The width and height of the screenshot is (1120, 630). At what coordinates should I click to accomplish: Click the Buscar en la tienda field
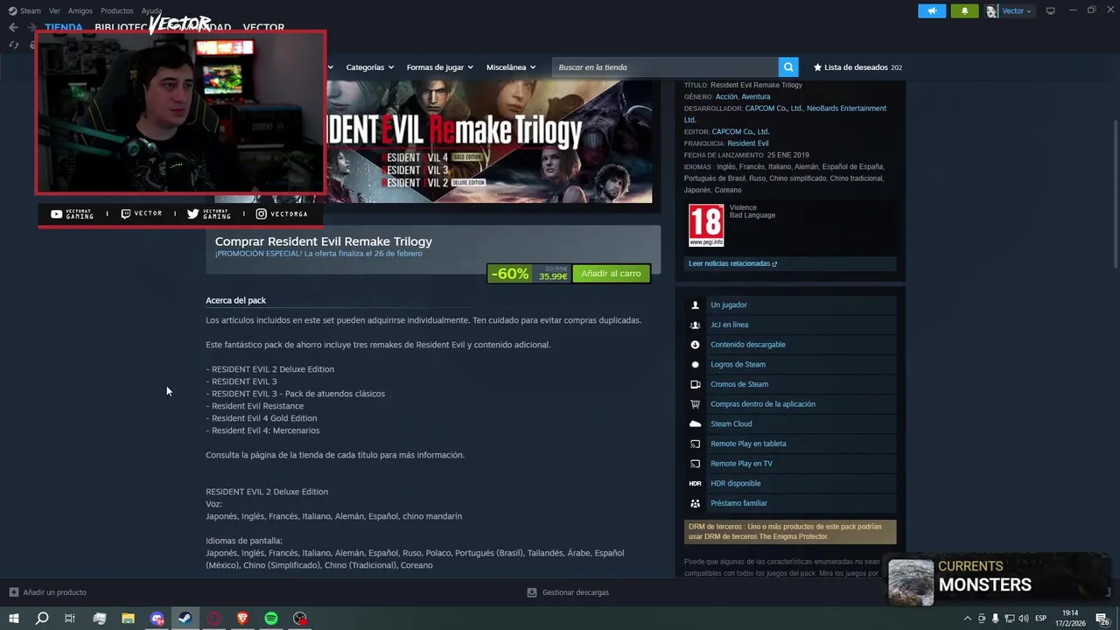pos(665,67)
